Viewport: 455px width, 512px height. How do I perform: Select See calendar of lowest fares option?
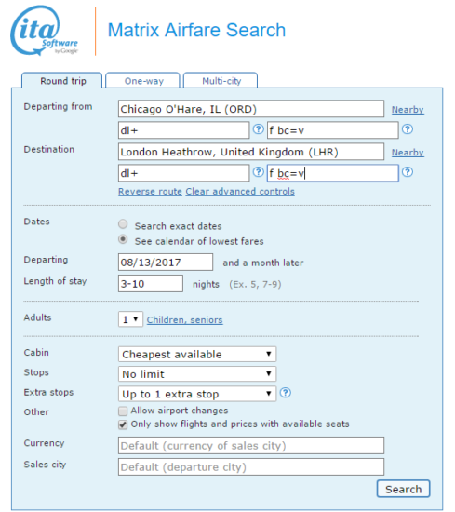(123, 239)
